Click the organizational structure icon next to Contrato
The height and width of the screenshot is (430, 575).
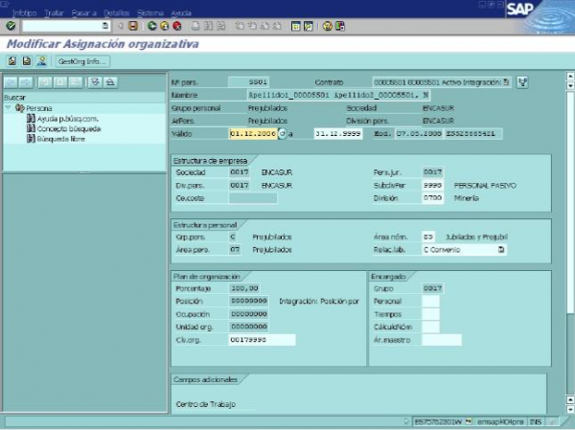point(522,82)
